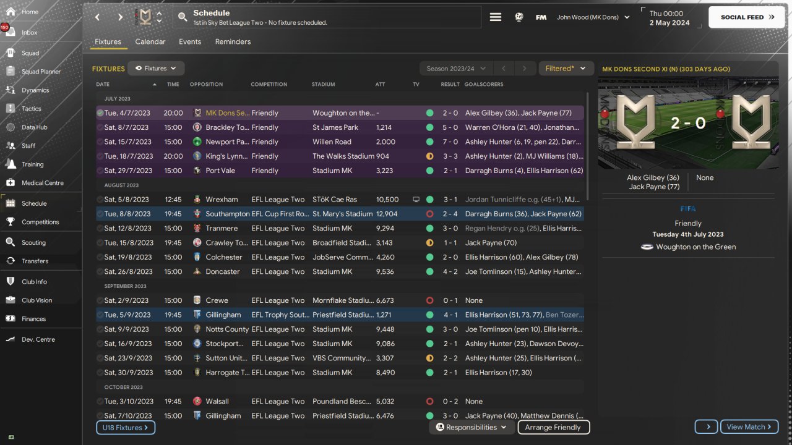
Task: Switch to the Fixtures tab
Action: [108, 42]
